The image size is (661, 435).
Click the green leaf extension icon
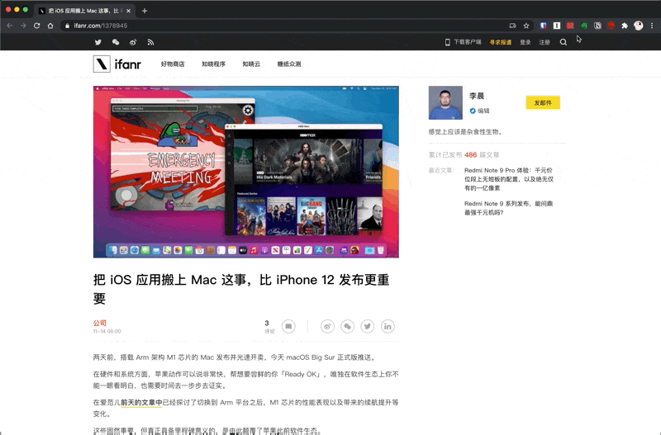[x=584, y=26]
